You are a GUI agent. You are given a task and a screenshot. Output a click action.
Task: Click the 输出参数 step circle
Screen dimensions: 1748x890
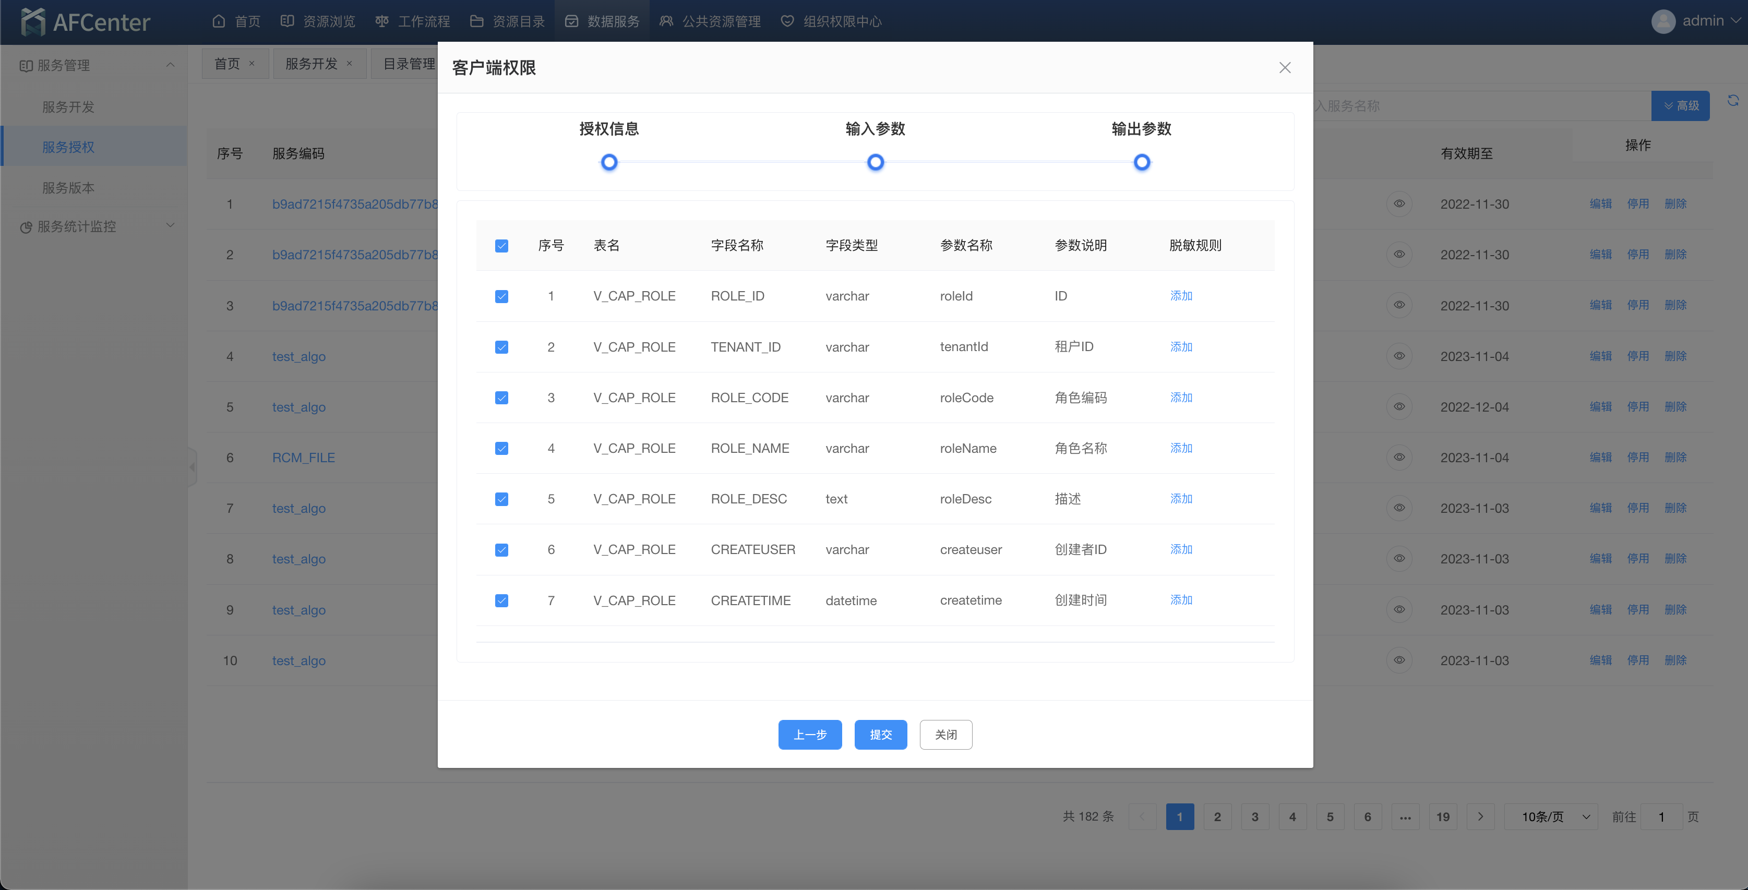[x=1142, y=162]
